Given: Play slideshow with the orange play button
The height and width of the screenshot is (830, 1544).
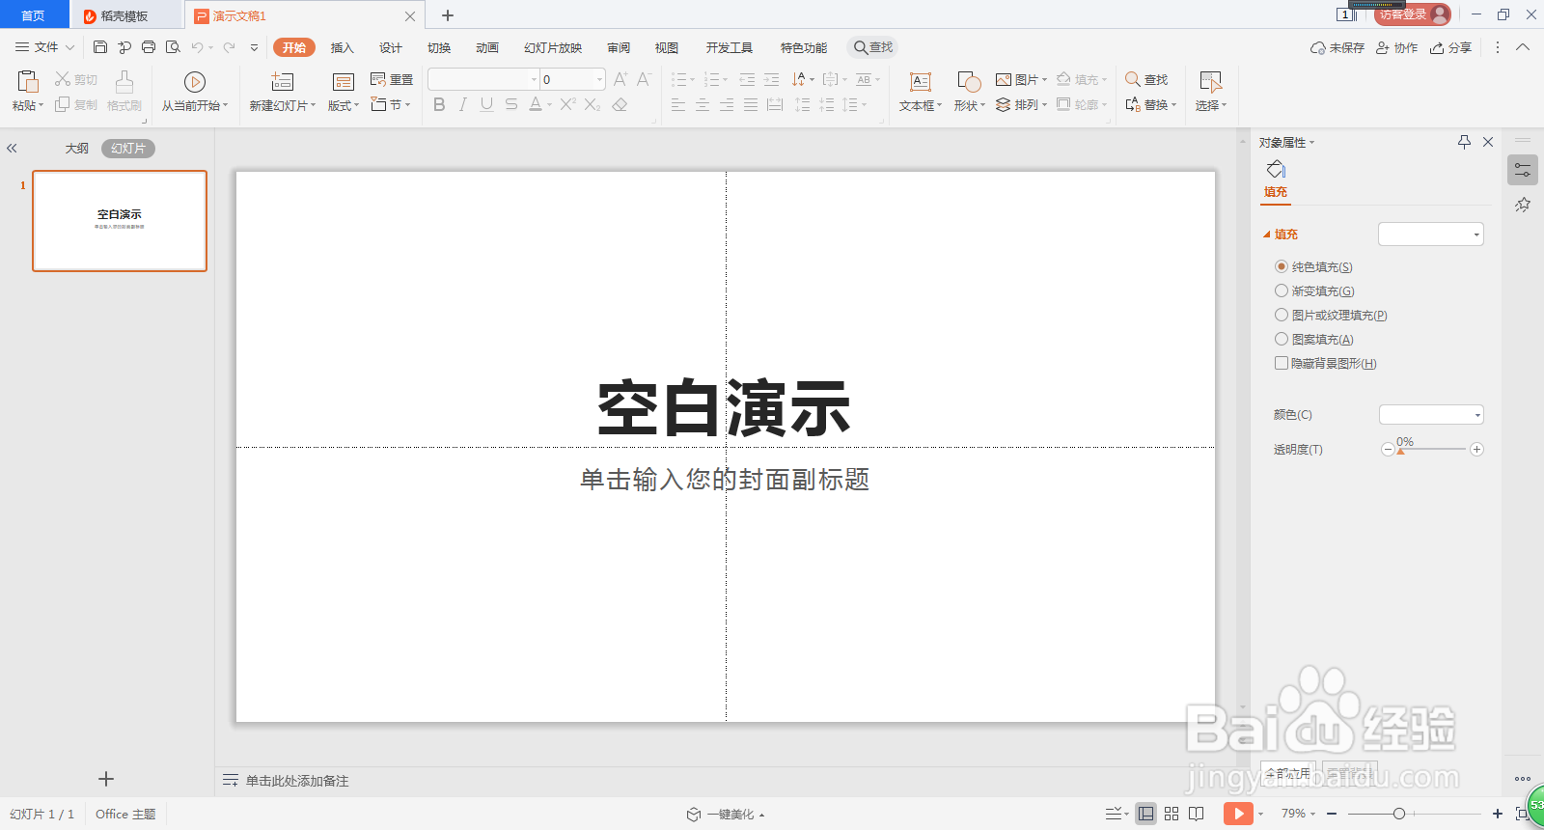Looking at the screenshot, I should pos(1237,814).
